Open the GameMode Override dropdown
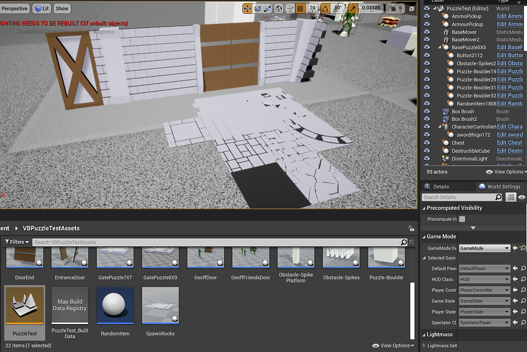 (485, 248)
